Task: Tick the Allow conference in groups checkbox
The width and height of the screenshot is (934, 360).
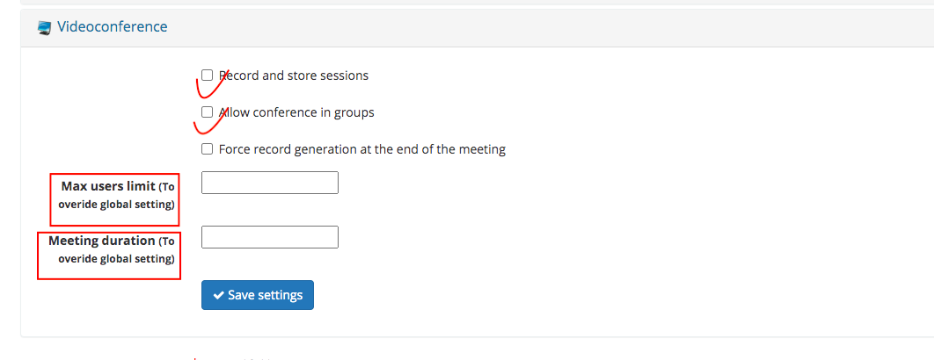Action: pos(207,112)
